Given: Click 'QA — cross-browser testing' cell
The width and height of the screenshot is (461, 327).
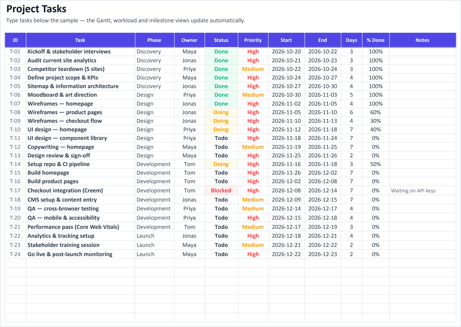Looking at the screenshot, I should pyautogui.click(x=81, y=209).
